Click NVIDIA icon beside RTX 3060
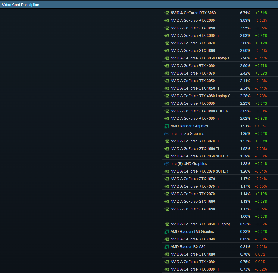Screen dimensions: 278x273 coord(167,13)
